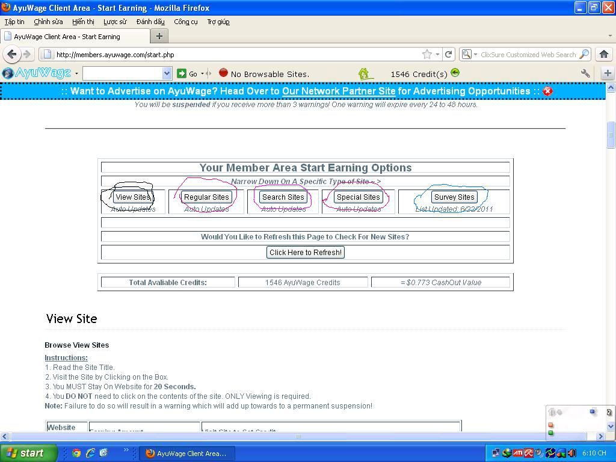The image size is (616, 462).
Task: Open the list all tabs dropdown
Action: click(610, 35)
